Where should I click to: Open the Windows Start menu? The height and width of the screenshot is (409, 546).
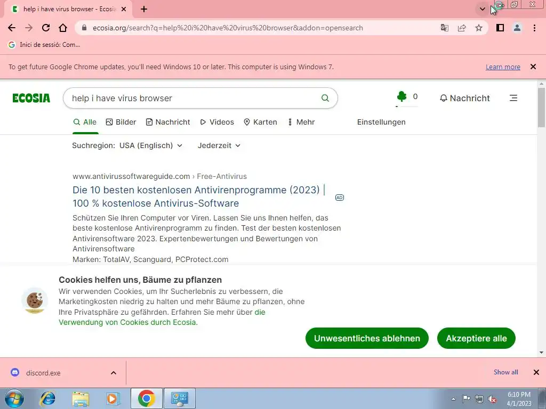tap(14, 398)
